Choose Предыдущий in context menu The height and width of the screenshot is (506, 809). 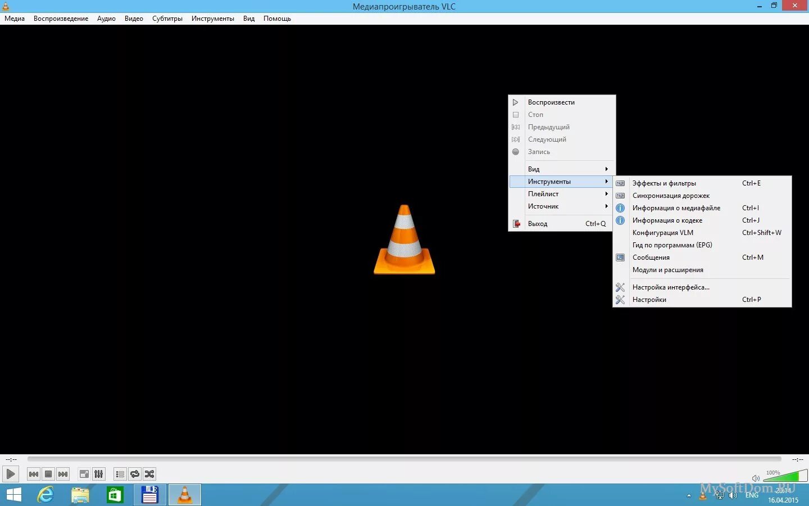[562, 127]
